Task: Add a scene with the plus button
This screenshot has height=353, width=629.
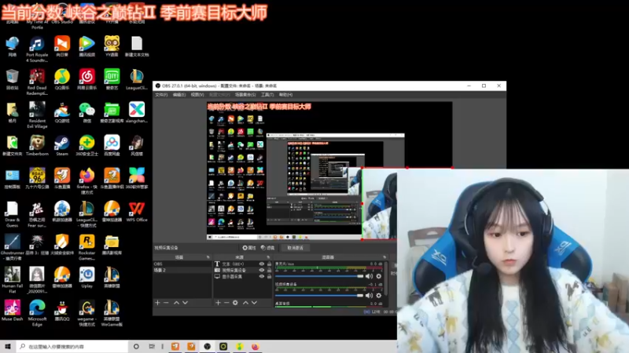Action: [158, 303]
